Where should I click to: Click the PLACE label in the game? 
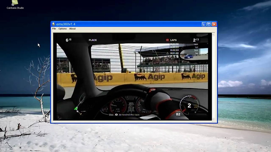93,40
